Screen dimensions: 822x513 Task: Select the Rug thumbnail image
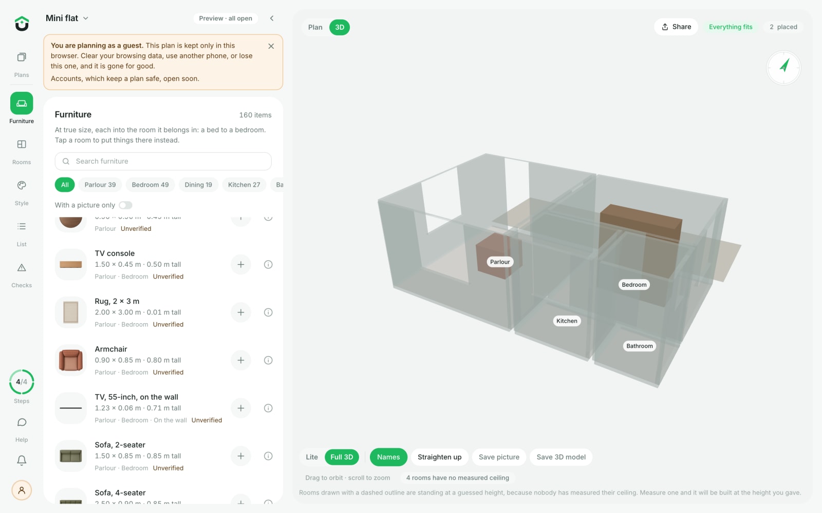tap(71, 312)
